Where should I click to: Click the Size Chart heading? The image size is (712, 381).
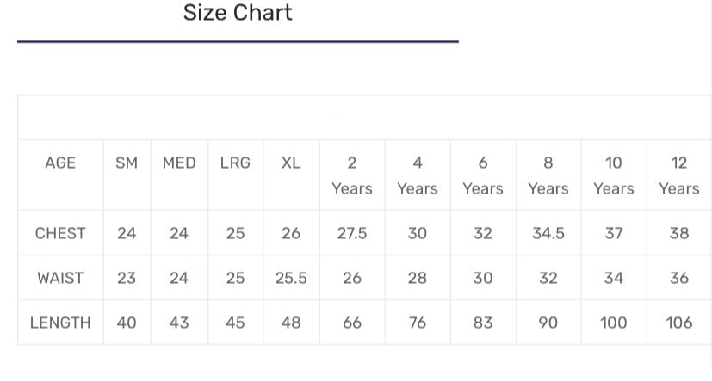tap(238, 13)
